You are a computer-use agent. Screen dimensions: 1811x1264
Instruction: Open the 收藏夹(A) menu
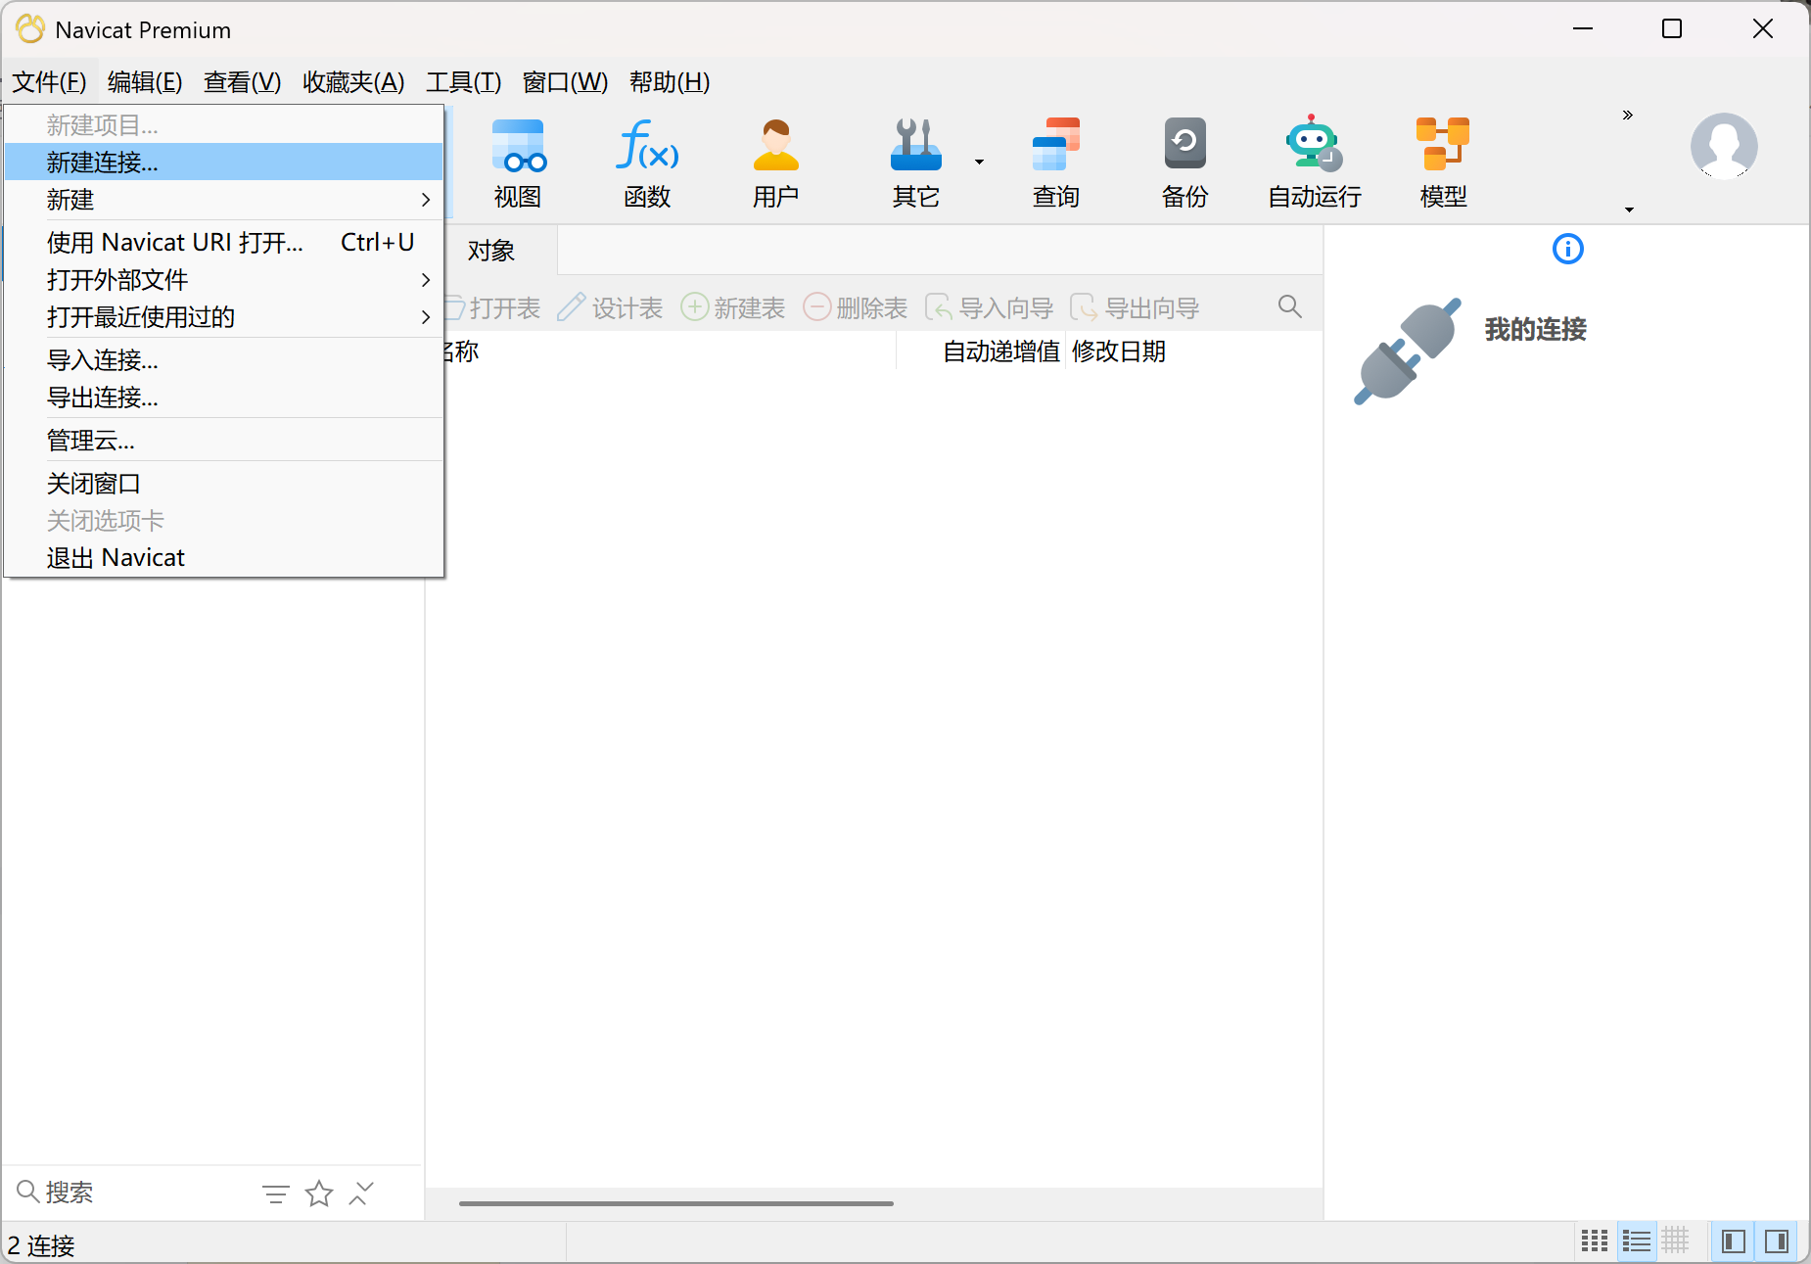click(x=353, y=82)
